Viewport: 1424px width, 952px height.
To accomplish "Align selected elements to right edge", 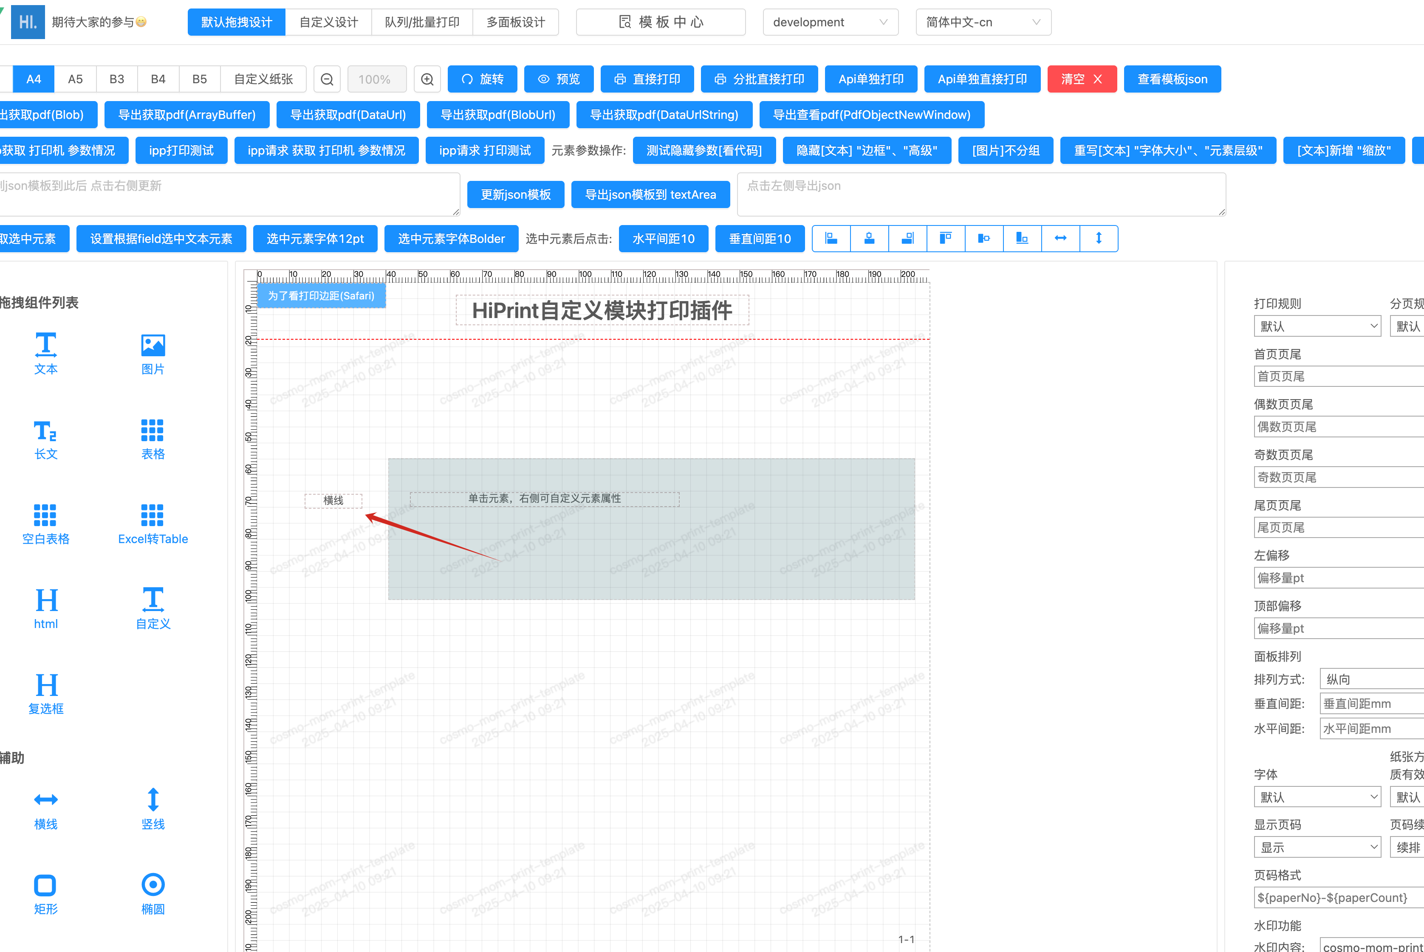I will (908, 238).
